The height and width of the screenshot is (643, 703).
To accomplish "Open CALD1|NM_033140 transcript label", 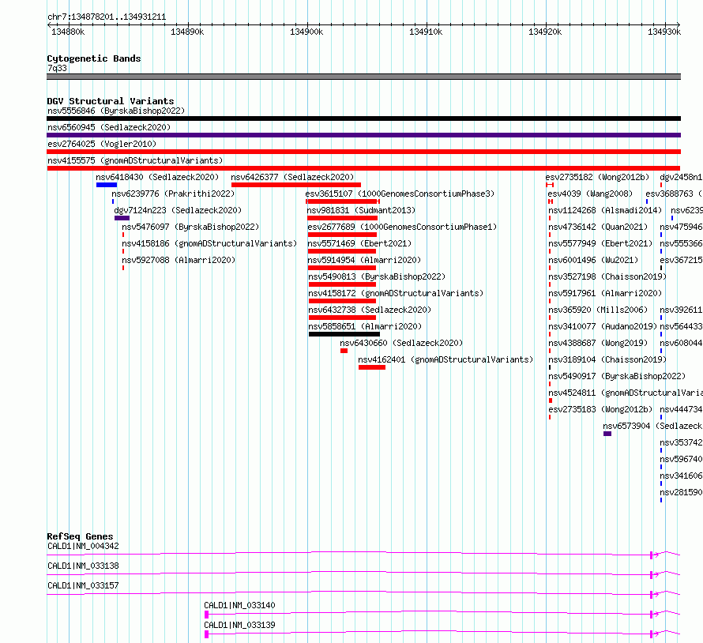I will [239, 605].
